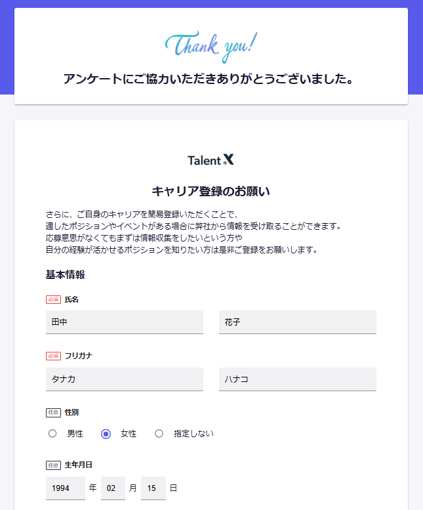Focus the surname field containing 田中

pyautogui.click(x=125, y=322)
